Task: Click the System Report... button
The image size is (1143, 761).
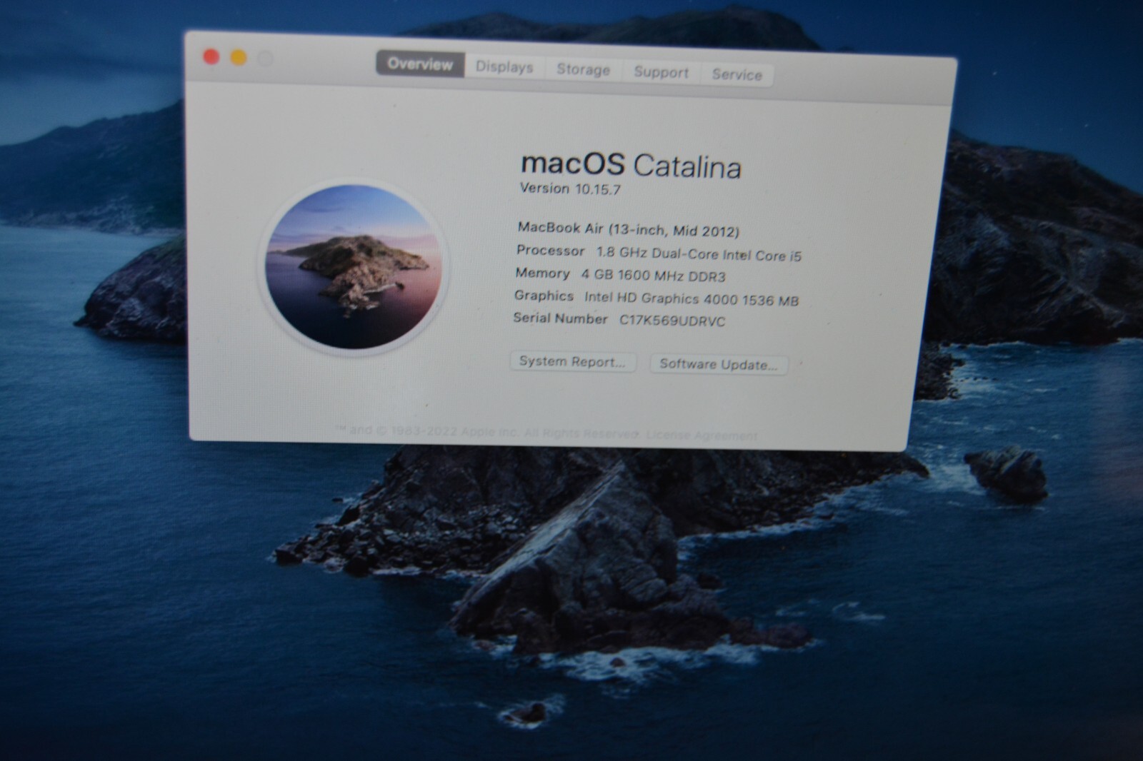Action: 572,361
